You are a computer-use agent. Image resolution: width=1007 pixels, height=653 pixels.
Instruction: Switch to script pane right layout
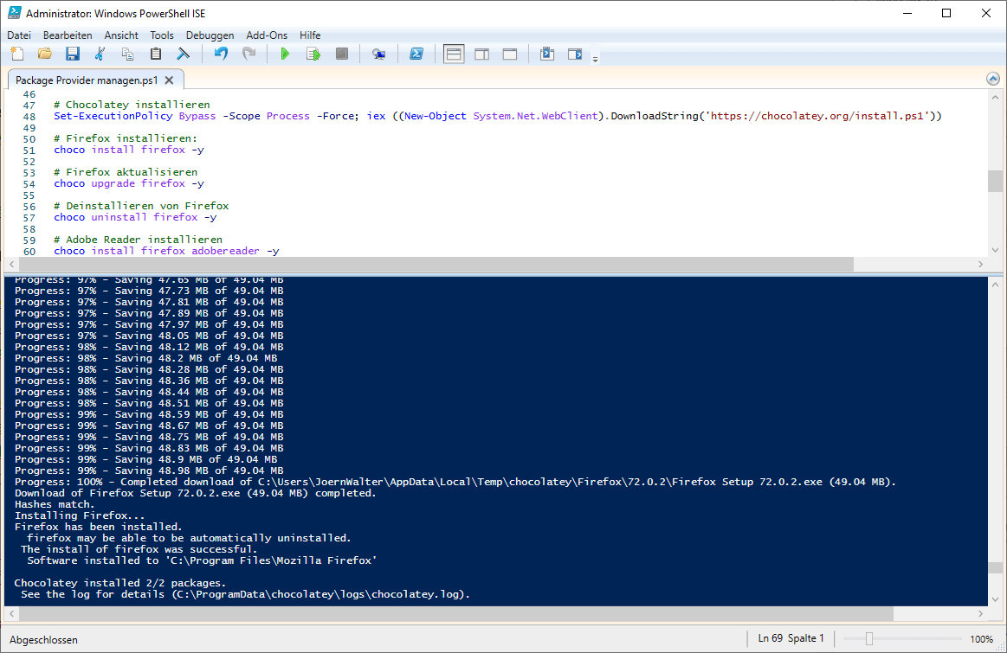pyautogui.click(x=481, y=54)
